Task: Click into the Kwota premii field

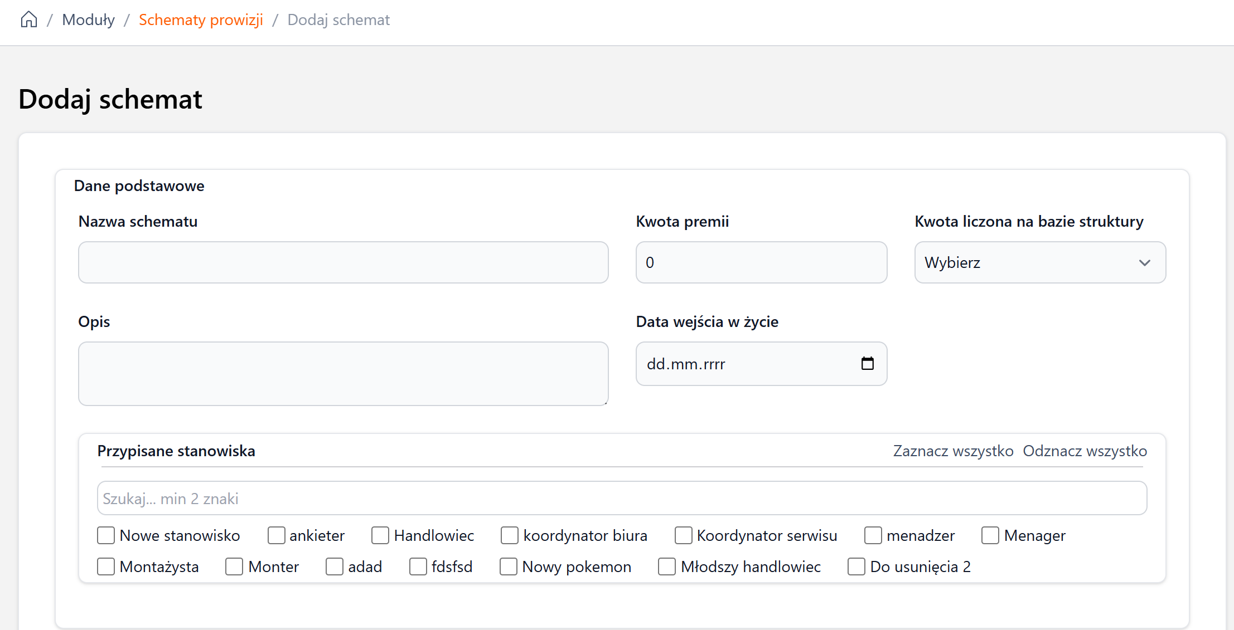Action: 761,262
